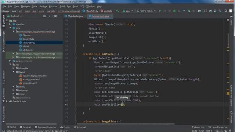Open the app run configuration dropdown
The image size is (235, 132).
(x=127, y=11)
